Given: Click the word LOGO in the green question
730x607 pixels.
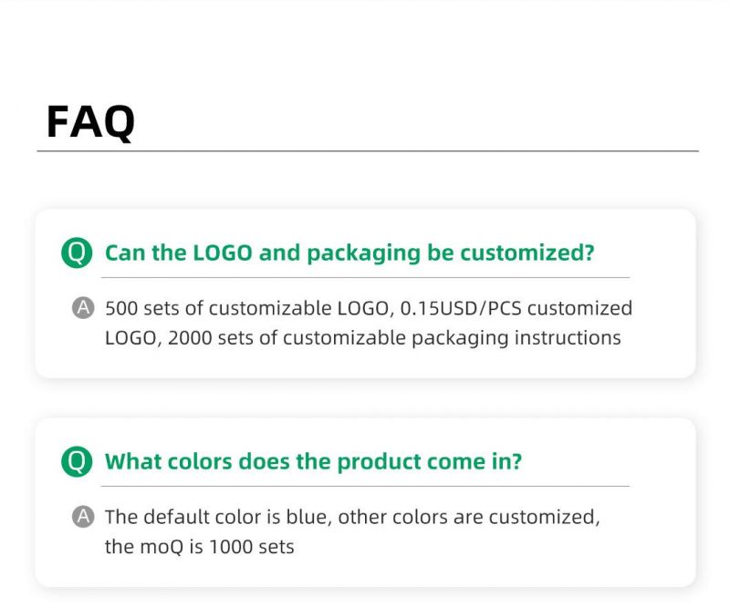Looking at the screenshot, I should 223,252.
